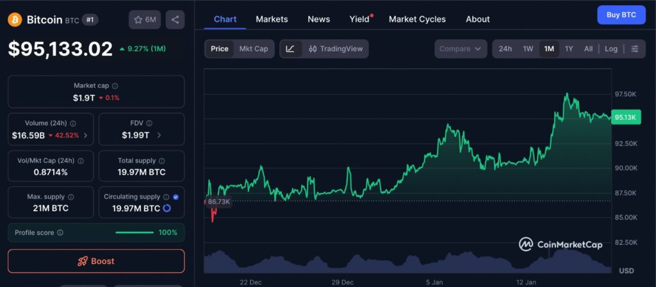Click the $95,133.02 price text
The height and width of the screenshot is (287, 656).
(60, 49)
